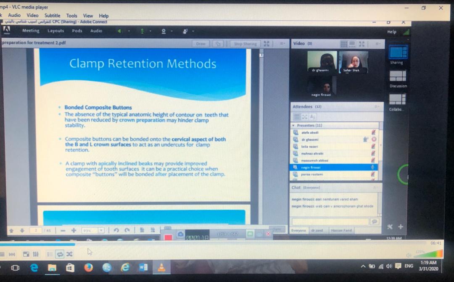Click the webcam icon in Connect toolbar

pyautogui.click(x=164, y=31)
